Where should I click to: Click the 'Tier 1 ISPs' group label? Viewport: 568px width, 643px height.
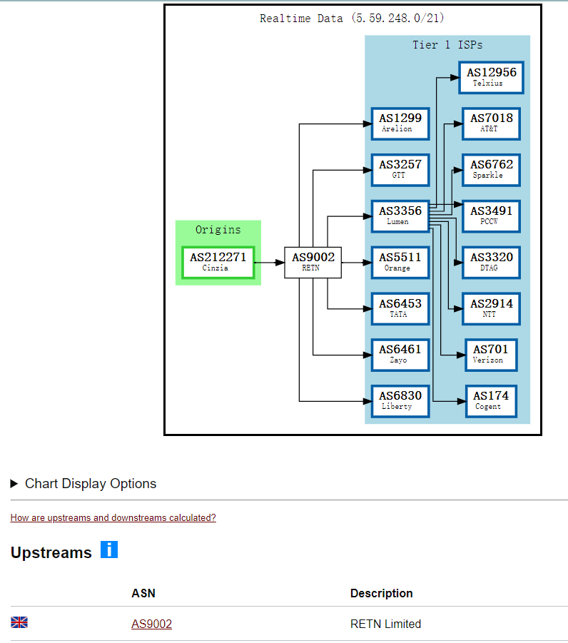[447, 45]
